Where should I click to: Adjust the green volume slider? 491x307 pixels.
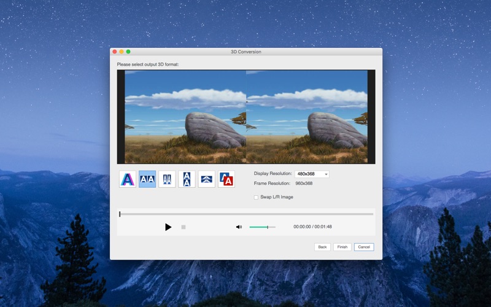click(262, 227)
